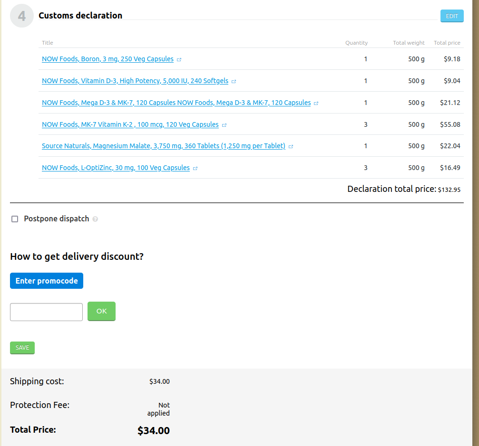Click quantity 3 in the MK-7 Vitamin K-2 row
479x446 pixels.
[x=366, y=124]
